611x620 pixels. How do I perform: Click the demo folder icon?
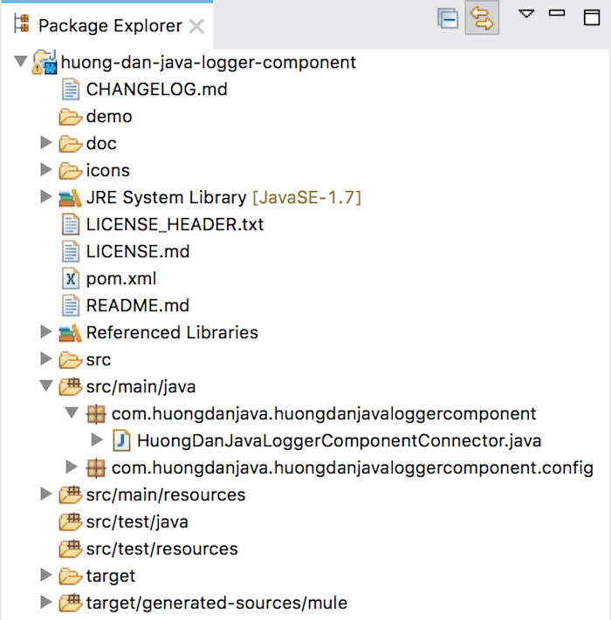point(70,117)
